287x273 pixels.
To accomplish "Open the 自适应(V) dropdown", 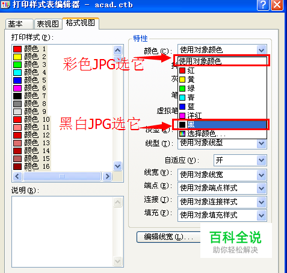I will click(261, 160).
